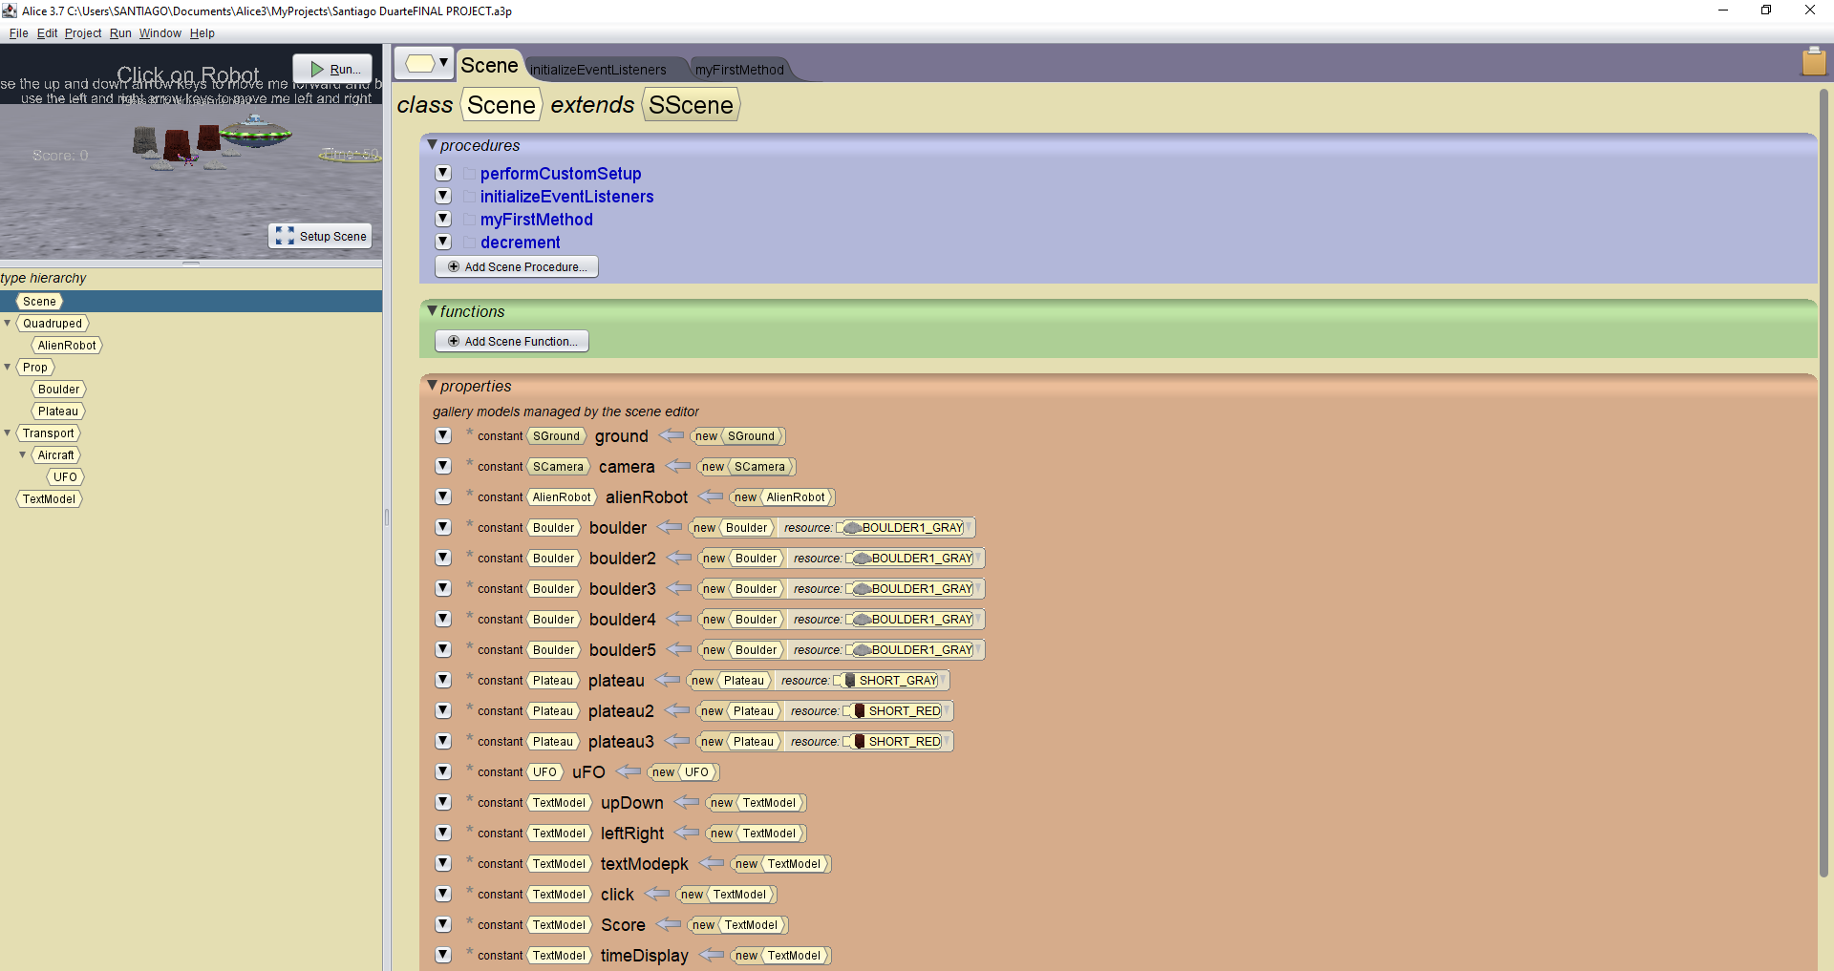The width and height of the screenshot is (1834, 971).
Task: Click the back arrow next to uFO property
Action: point(629,771)
